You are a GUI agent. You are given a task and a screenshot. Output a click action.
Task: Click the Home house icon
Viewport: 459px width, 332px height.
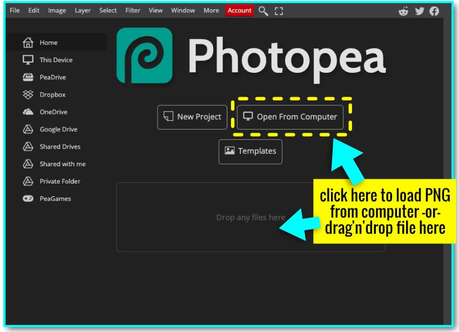28,43
